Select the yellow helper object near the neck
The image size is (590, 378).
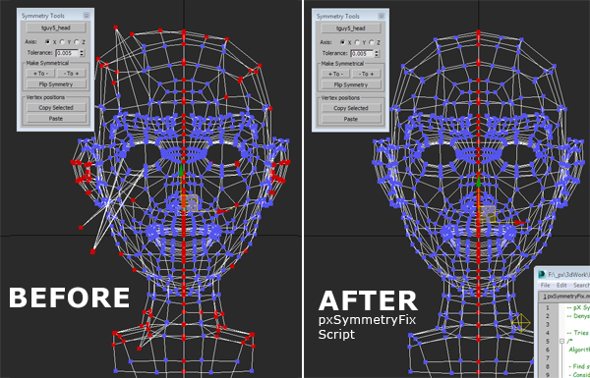[521, 323]
